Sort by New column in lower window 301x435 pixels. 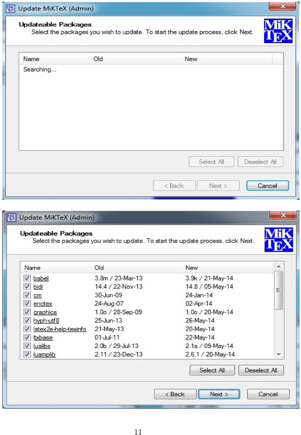pos(227,268)
